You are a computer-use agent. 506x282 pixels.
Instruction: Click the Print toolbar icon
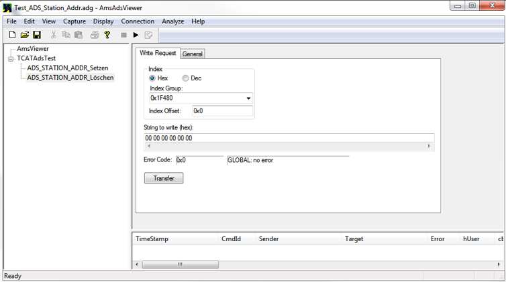tap(95, 35)
